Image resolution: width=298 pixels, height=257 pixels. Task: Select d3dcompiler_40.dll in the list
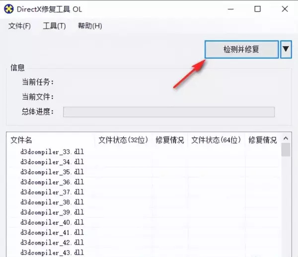pos(52,222)
